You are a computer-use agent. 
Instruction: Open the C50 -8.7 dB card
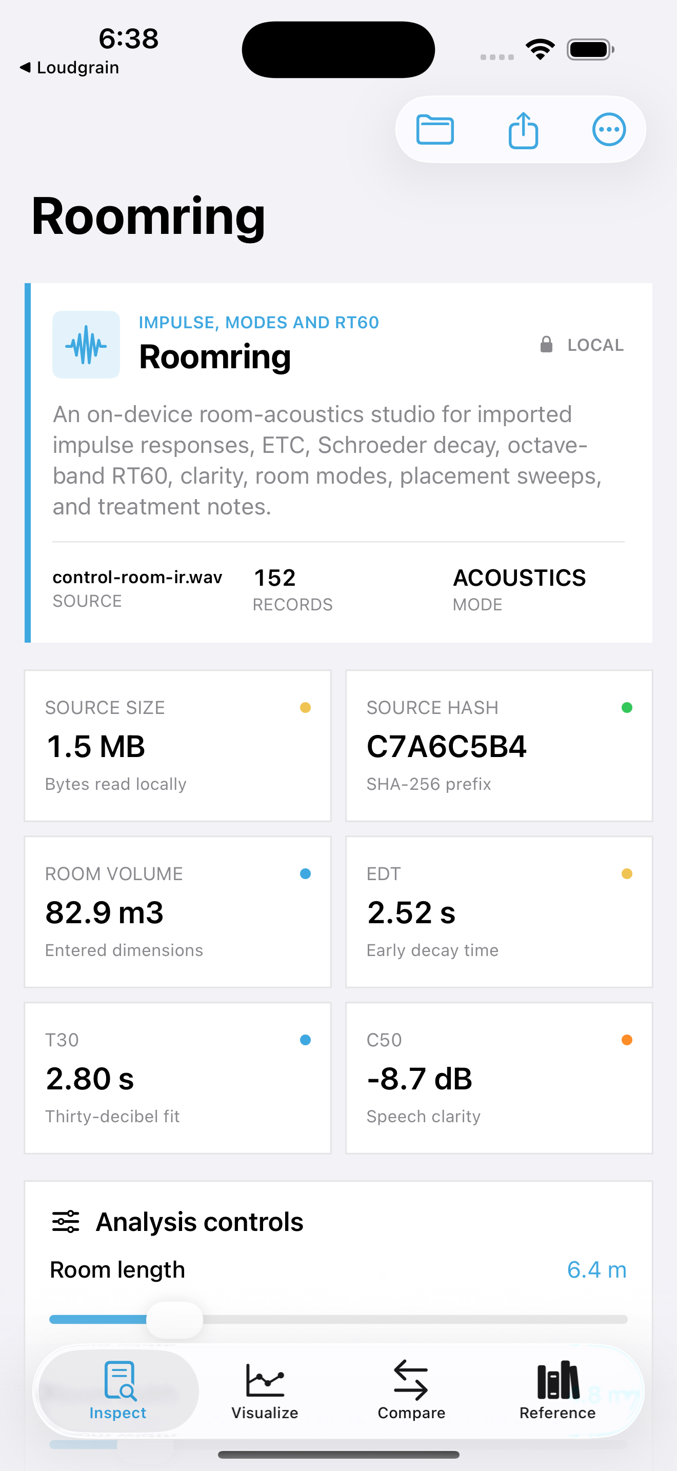tap(499, 1078)
